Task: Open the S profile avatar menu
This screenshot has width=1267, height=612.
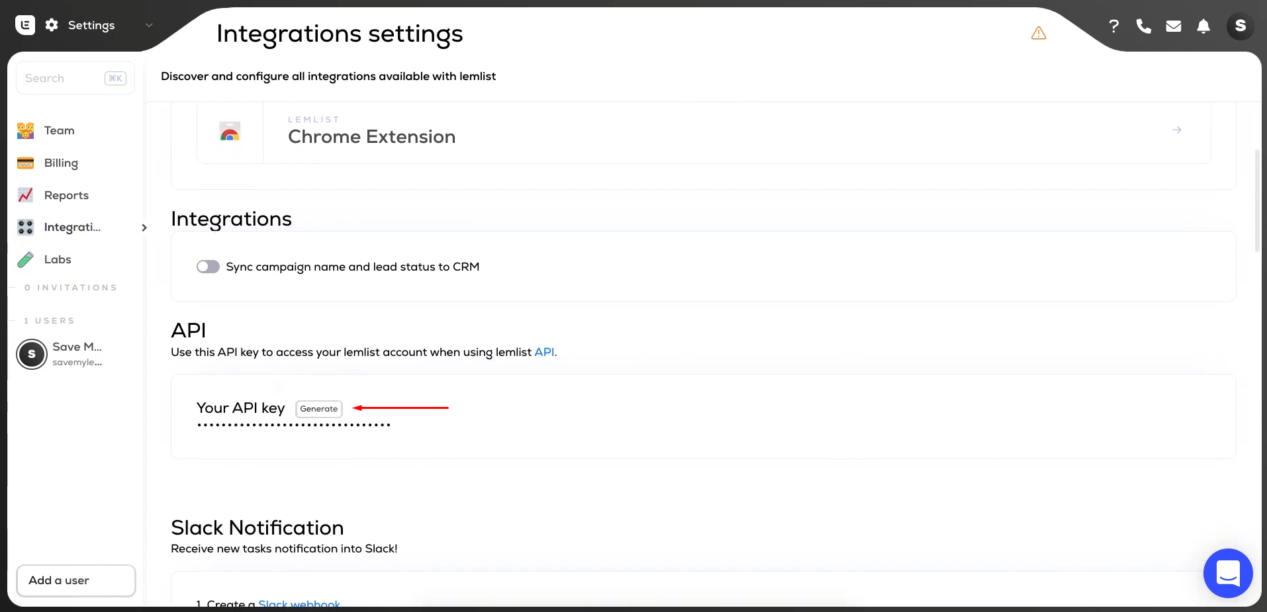Action: click(x=1240, y=26)
